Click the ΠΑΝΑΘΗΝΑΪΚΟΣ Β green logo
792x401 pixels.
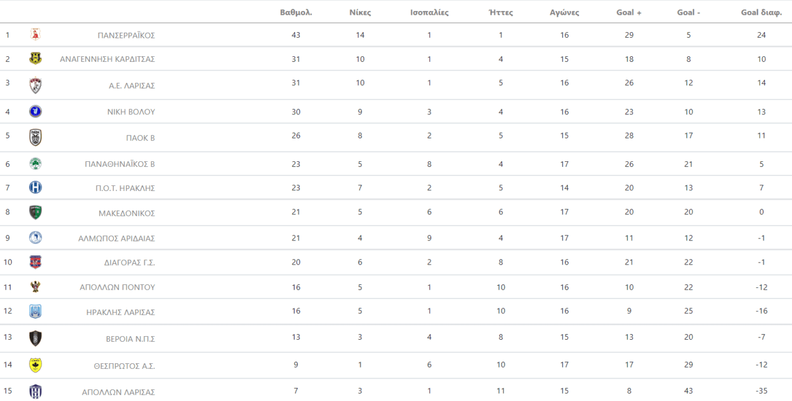point(35,164)
